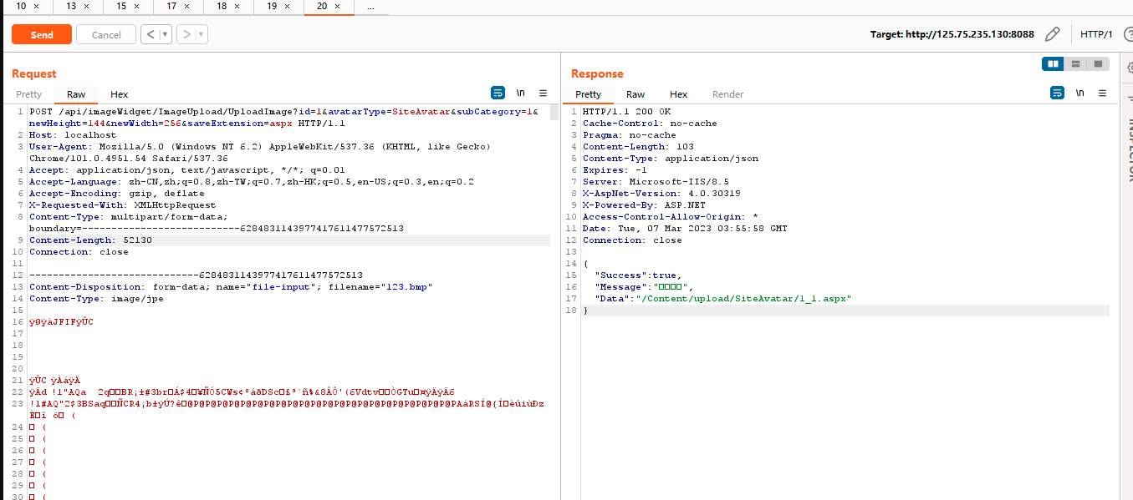This screenshot has width=1133, height=500.
Task: Open the back history dropdown arrow
Action: (x=165, y=35)
